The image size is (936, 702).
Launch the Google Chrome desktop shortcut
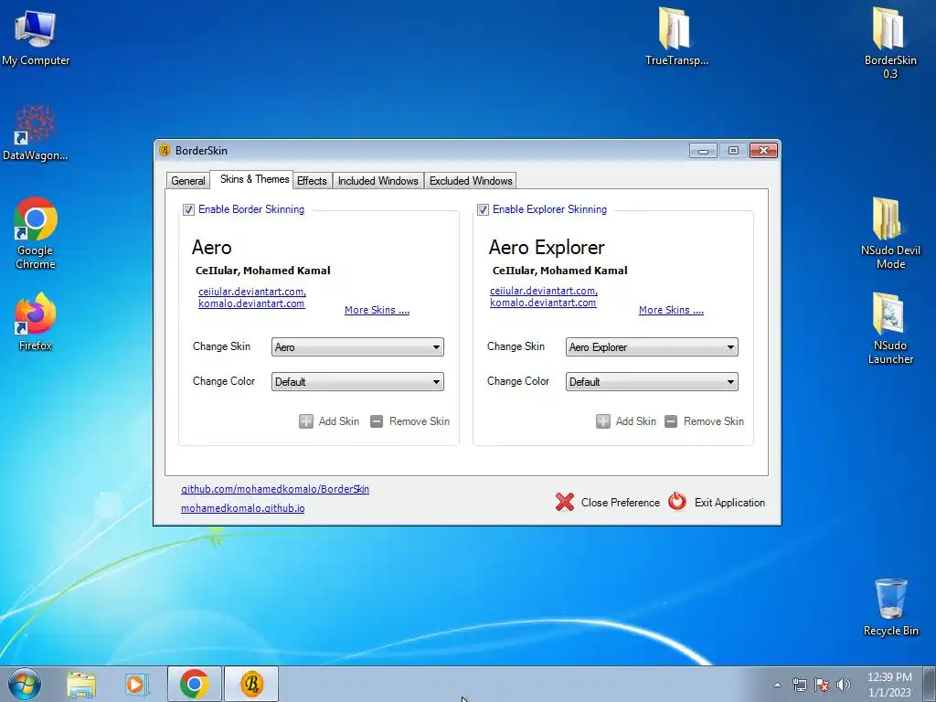(36, 233)
